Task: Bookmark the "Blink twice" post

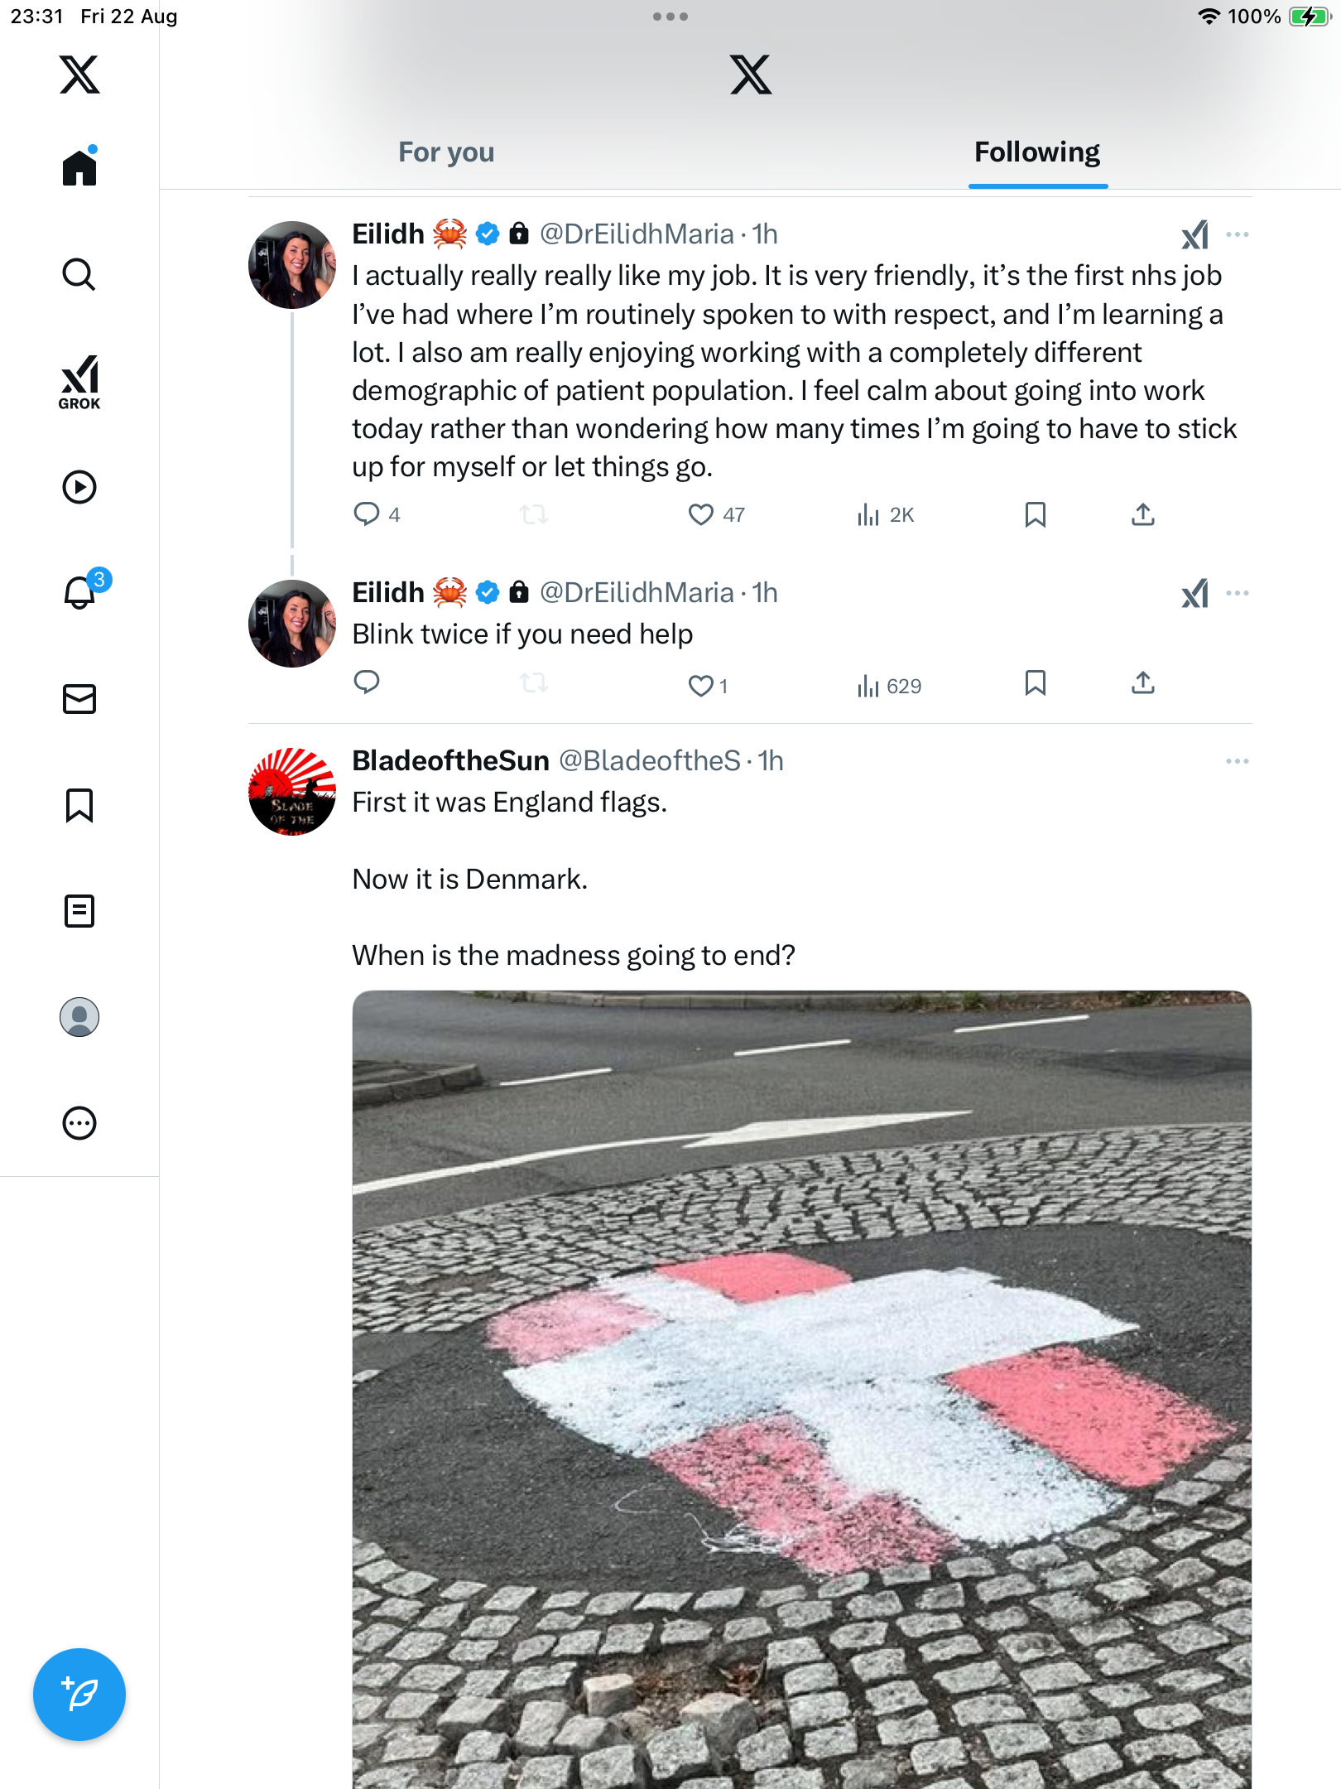Action: point(1035,683)
